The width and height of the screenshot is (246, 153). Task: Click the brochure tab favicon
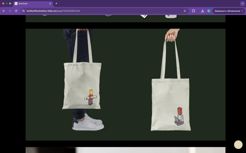pos(16,4)
